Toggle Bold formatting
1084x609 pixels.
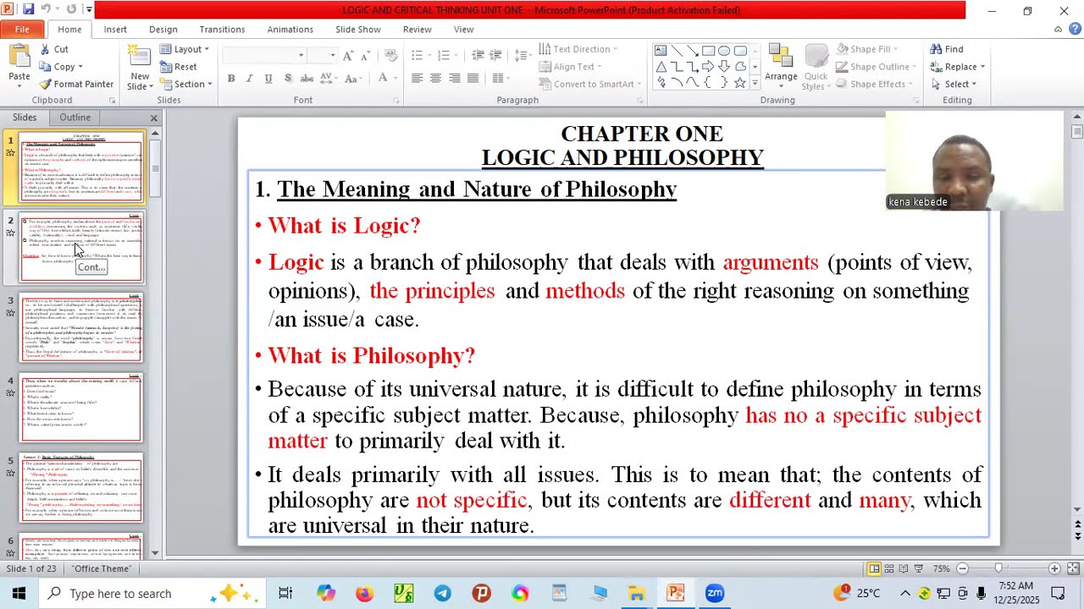231,78
